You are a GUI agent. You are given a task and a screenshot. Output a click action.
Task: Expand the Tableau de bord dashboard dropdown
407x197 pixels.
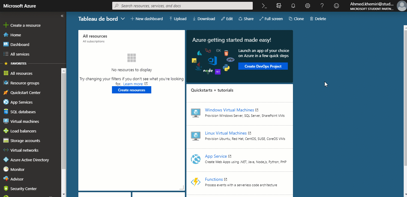122,19
